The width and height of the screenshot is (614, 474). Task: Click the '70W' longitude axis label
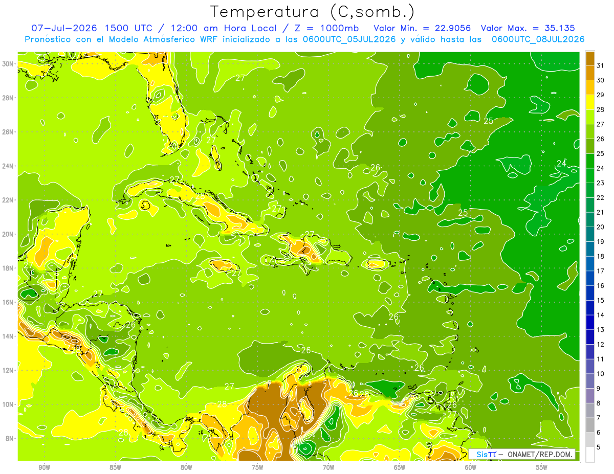[328, 467]
